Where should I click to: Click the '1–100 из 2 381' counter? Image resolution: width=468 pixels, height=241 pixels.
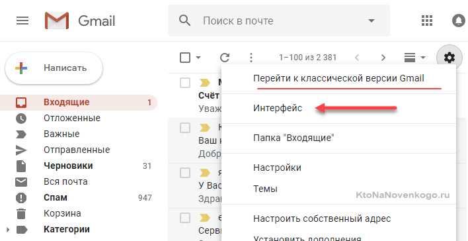[x=307, y=58]
